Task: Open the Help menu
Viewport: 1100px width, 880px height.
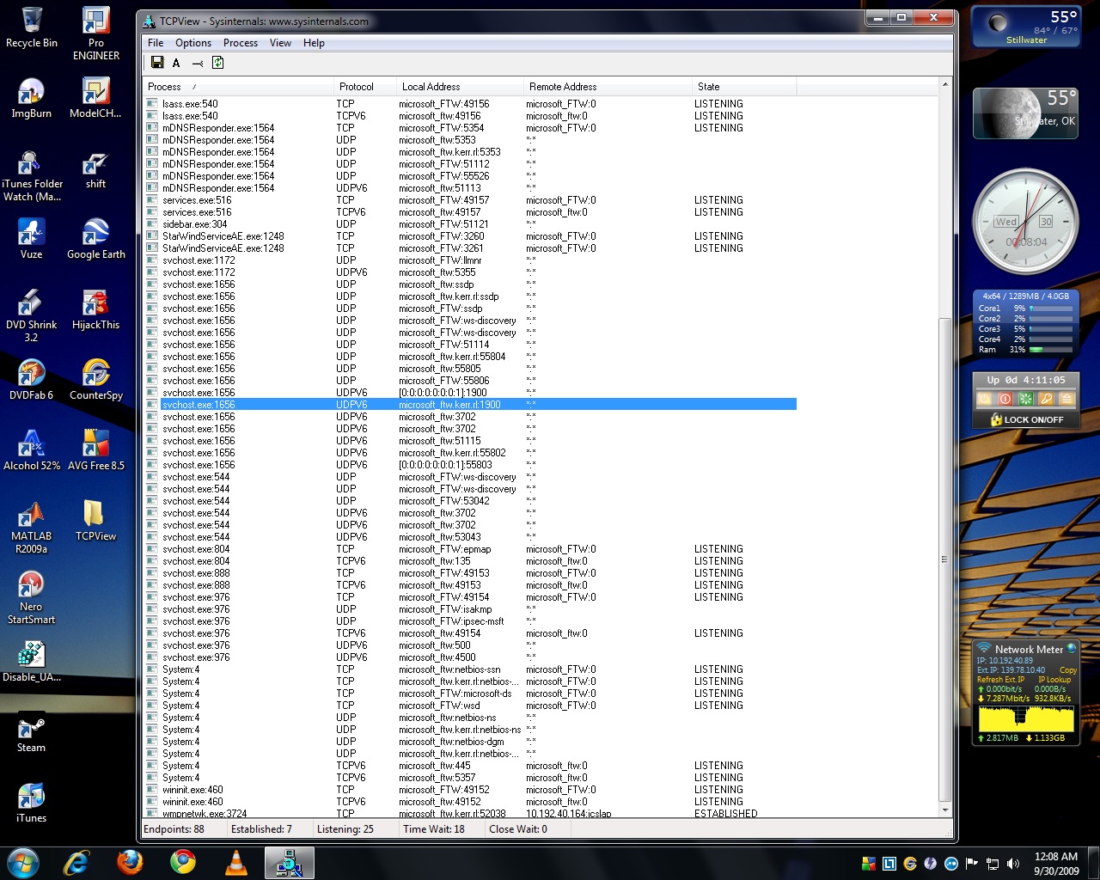Action: click(314, 43)
